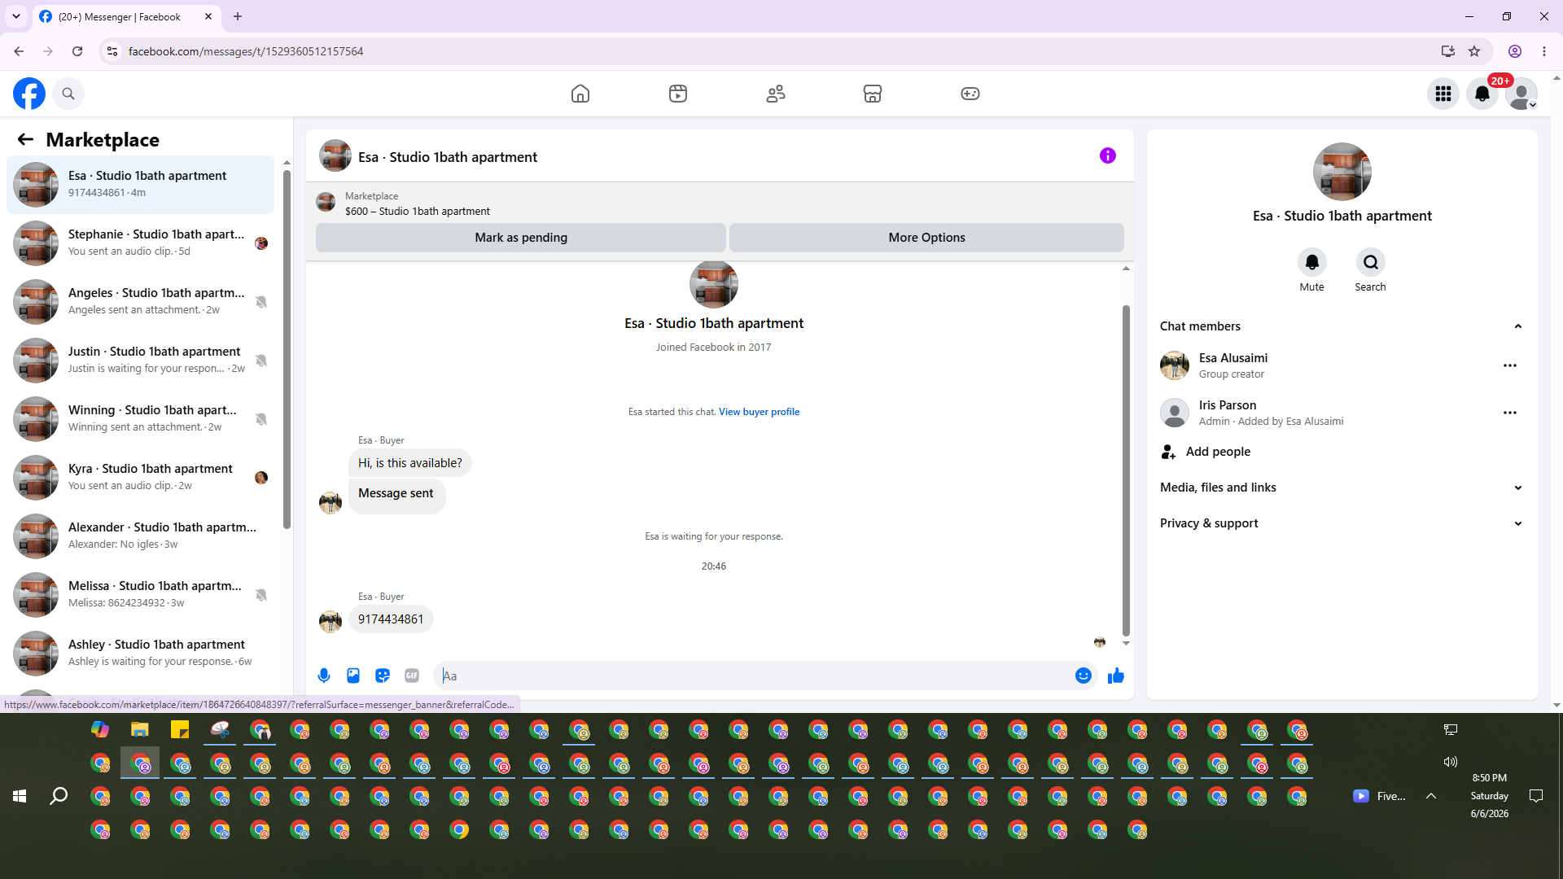Open the Marketplace storefront icon
Viewport: 1563px width, 879px height.
(873, 94)
